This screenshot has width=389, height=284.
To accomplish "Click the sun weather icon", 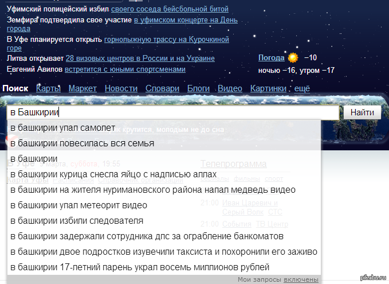I will coord(293,57).
